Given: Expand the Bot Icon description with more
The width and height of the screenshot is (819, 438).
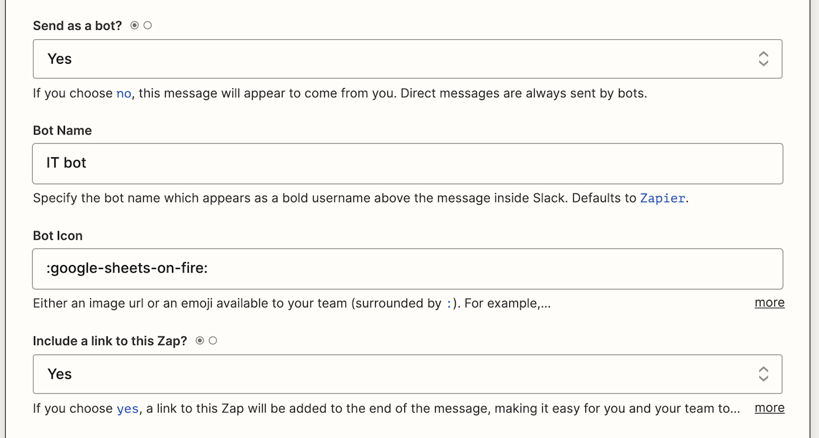Looking at the screenshot, I should pos(769,303).
